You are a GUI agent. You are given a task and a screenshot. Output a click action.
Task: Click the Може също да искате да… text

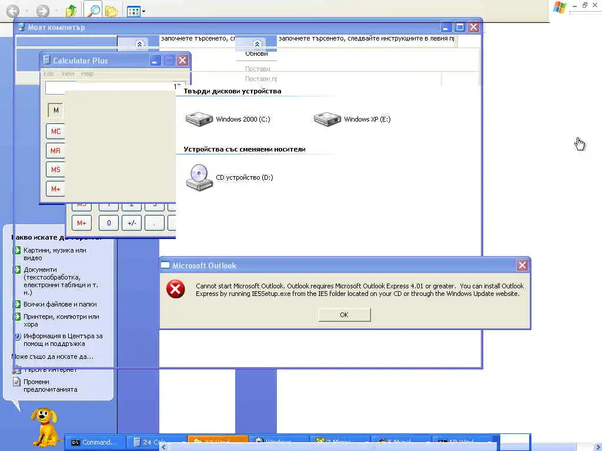[x=52, y=356]
